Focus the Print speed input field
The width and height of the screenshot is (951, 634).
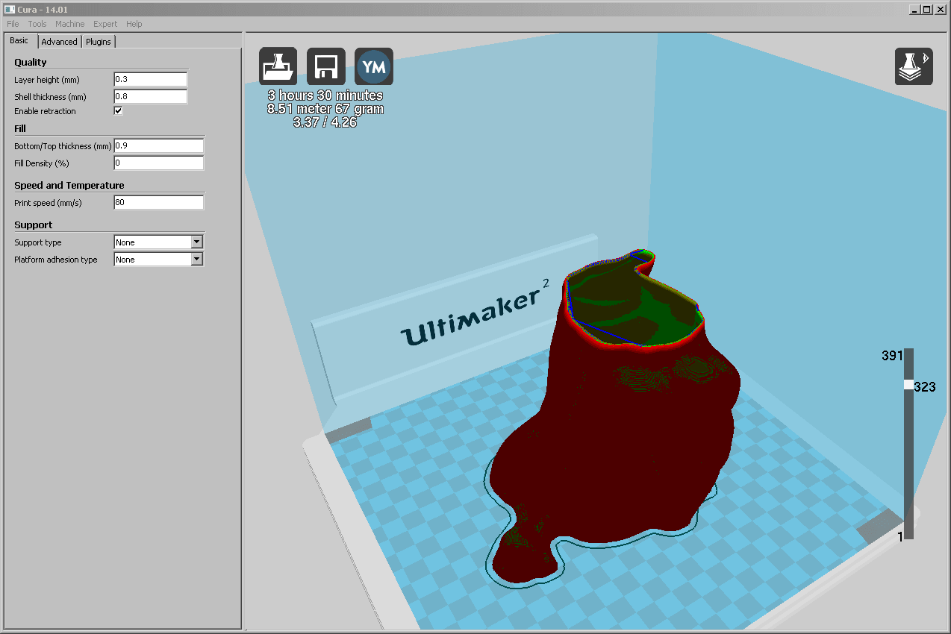click(x=158, y=203)
